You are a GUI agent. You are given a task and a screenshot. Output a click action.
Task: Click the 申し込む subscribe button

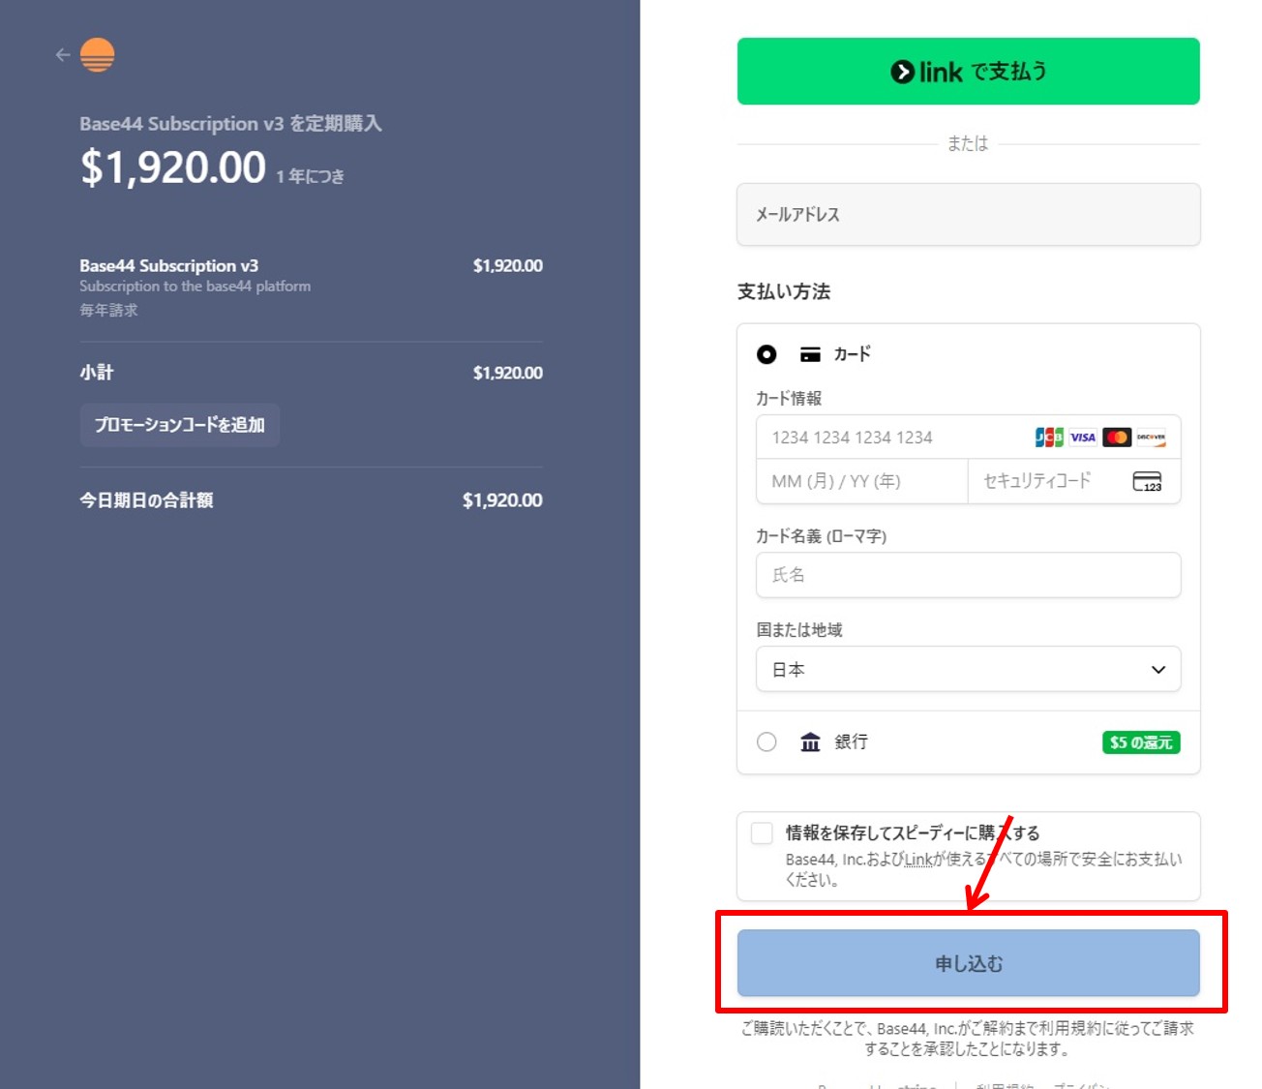click(x=968, y=963)
